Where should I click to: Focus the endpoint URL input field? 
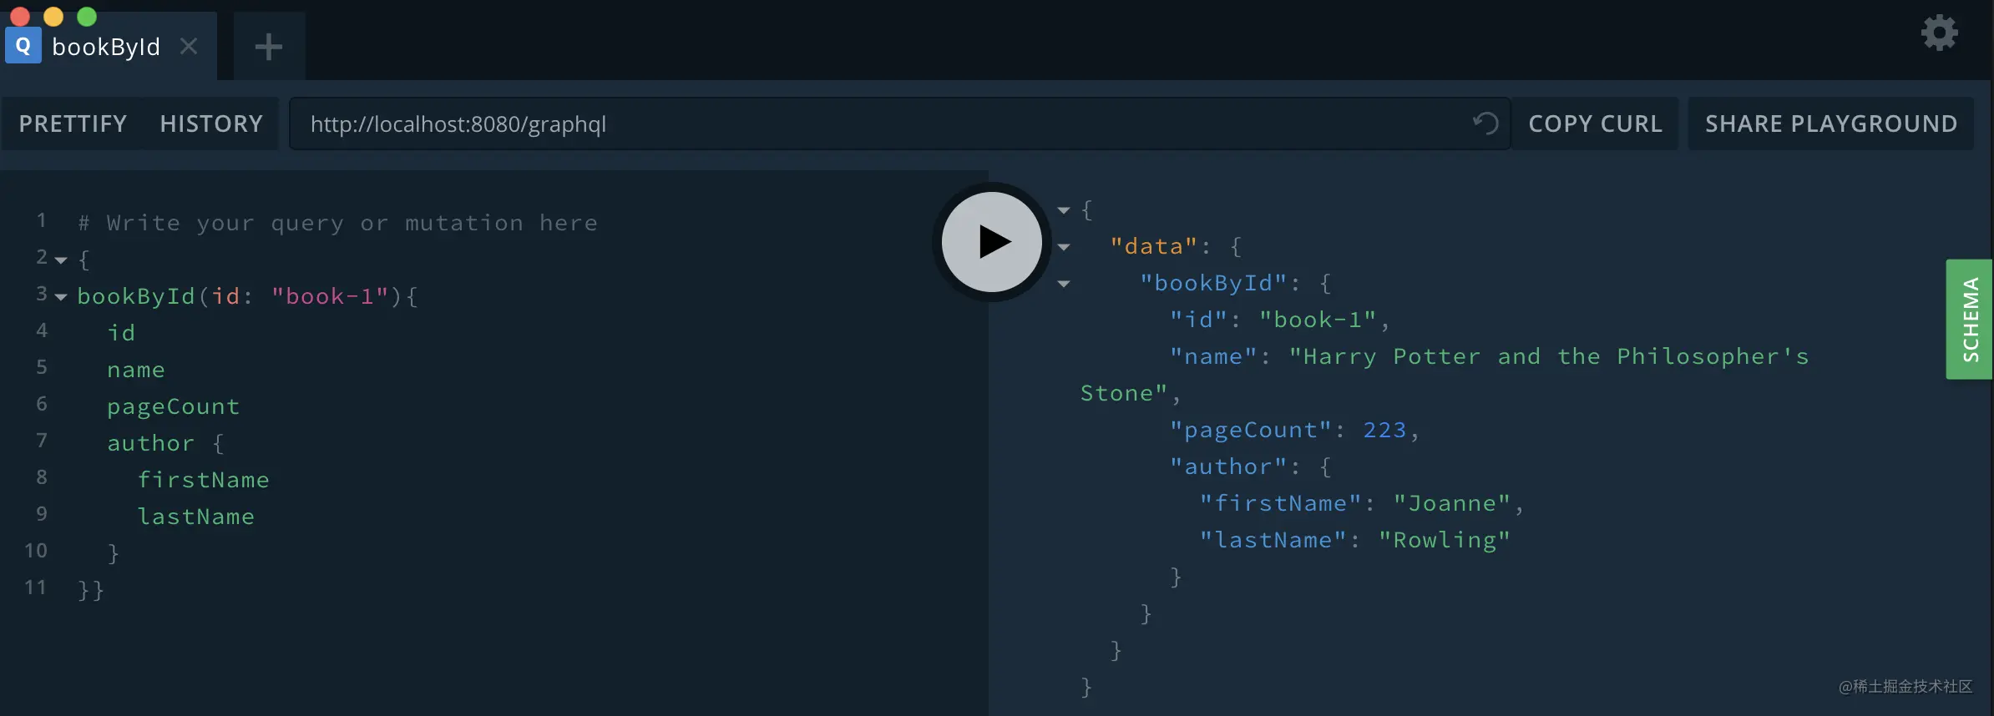899,124
